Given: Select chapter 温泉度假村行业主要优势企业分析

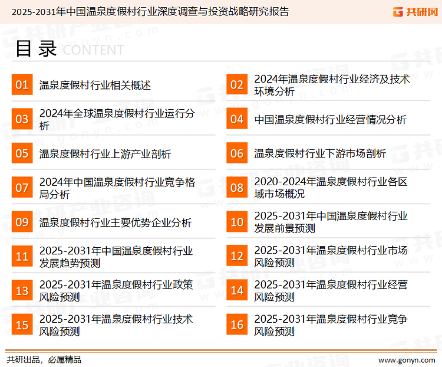Looking at the screenshot, I should [116, 222].
